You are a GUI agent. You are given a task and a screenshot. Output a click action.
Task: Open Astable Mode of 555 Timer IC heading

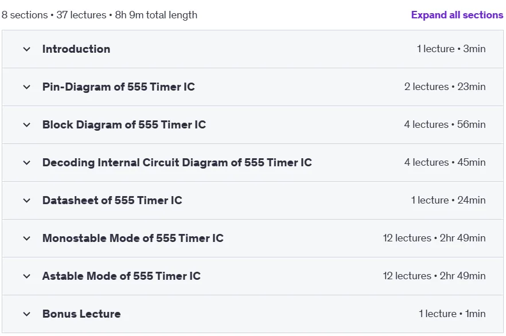[x=122, y=276]
